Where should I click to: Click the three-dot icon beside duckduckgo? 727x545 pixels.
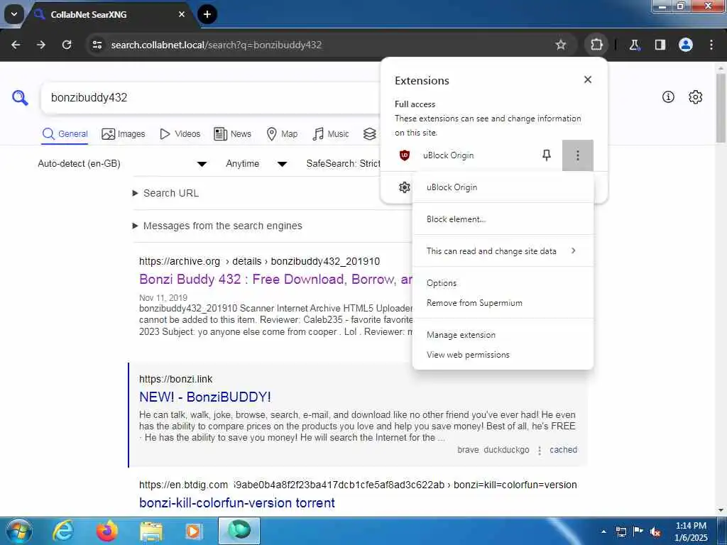coord(540,450)
